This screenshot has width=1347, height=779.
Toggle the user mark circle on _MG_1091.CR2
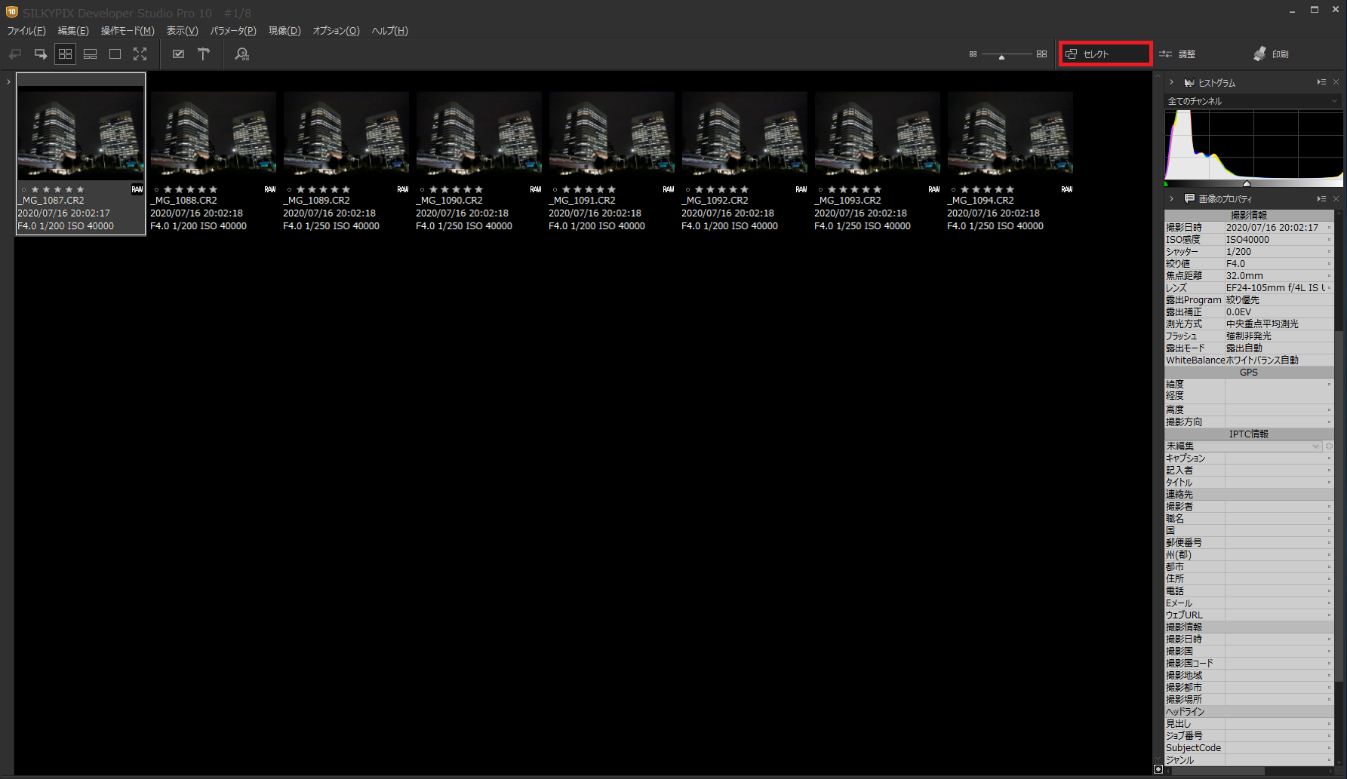click(x=555, y=189)
